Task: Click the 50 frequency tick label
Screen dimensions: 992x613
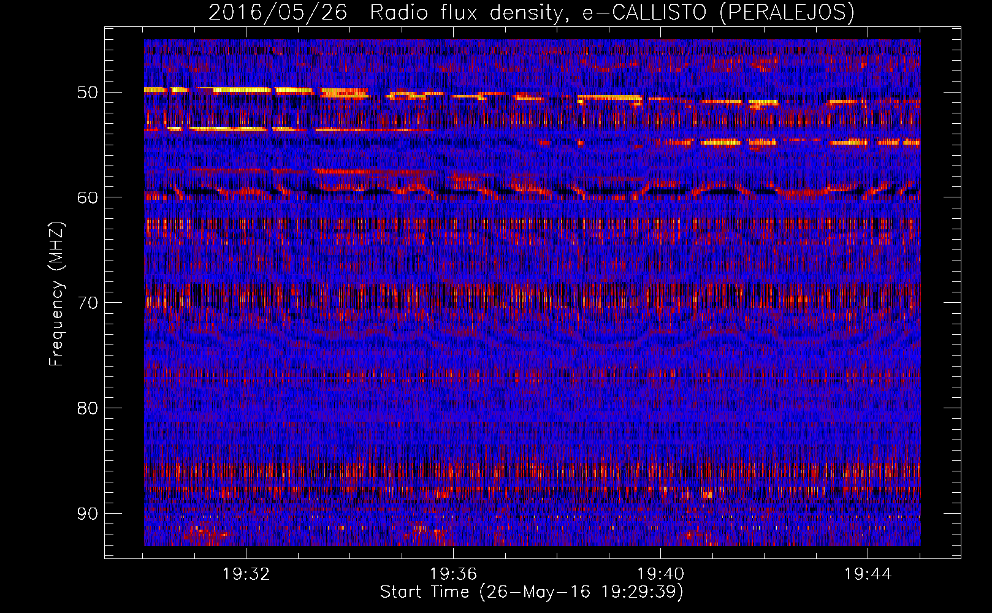Action: pos(87,93)
